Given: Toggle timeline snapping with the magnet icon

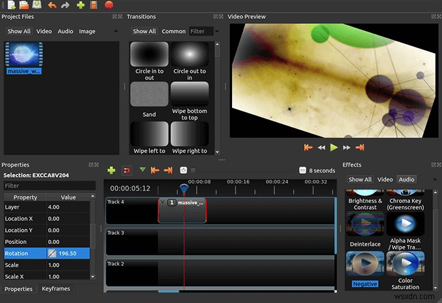Looking at the screenshot, I should pos(127,170).
